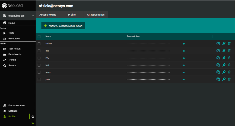Open the Git repositories tab
This screenshot has height=126, width=235.
click(96, 15)
